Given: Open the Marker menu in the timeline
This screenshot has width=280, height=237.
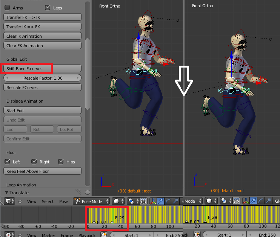Looking at the screenshot, I should point(48,235).
